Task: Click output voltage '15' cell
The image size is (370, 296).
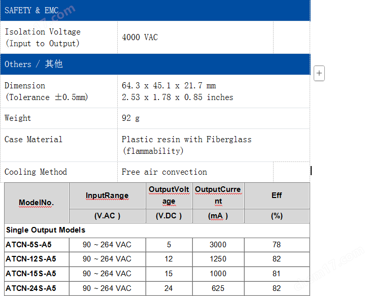Action: point(169,274)
